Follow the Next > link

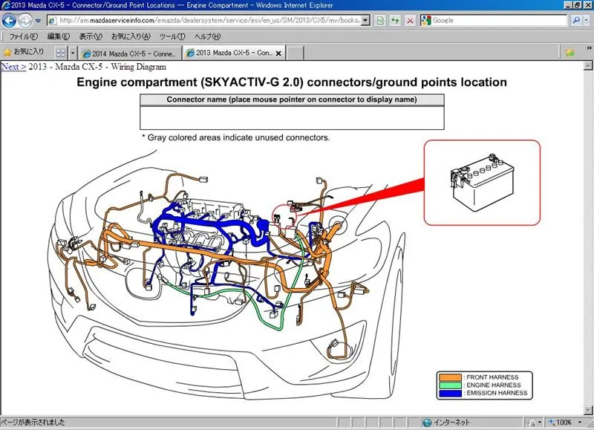13,67
